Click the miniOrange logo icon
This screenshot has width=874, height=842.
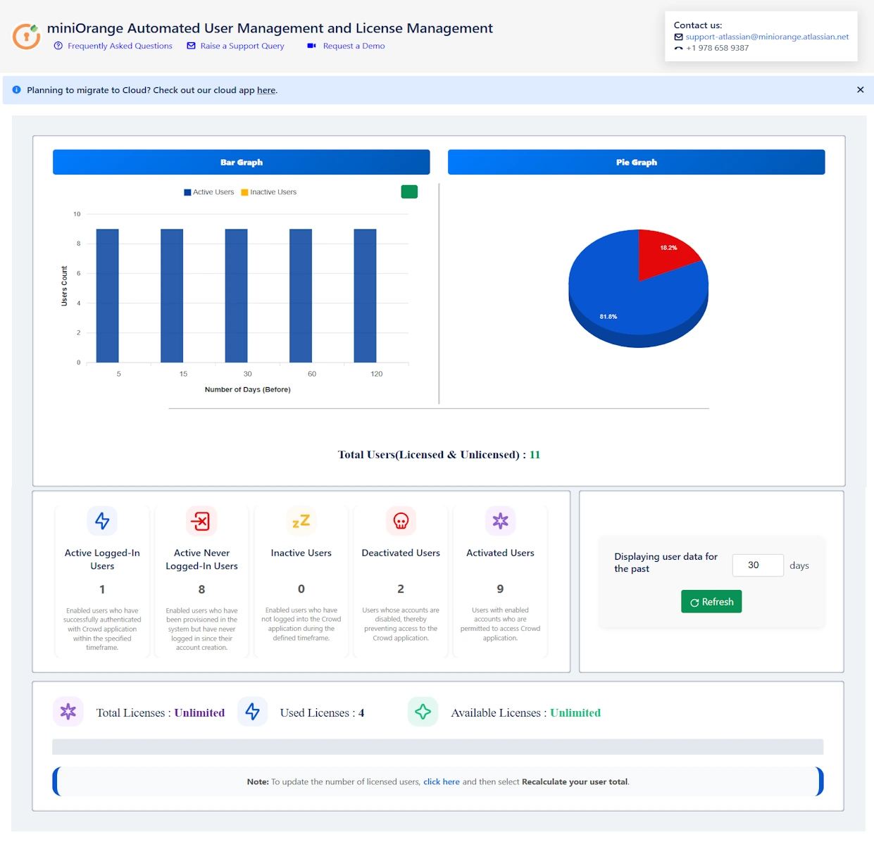[26, 36]
